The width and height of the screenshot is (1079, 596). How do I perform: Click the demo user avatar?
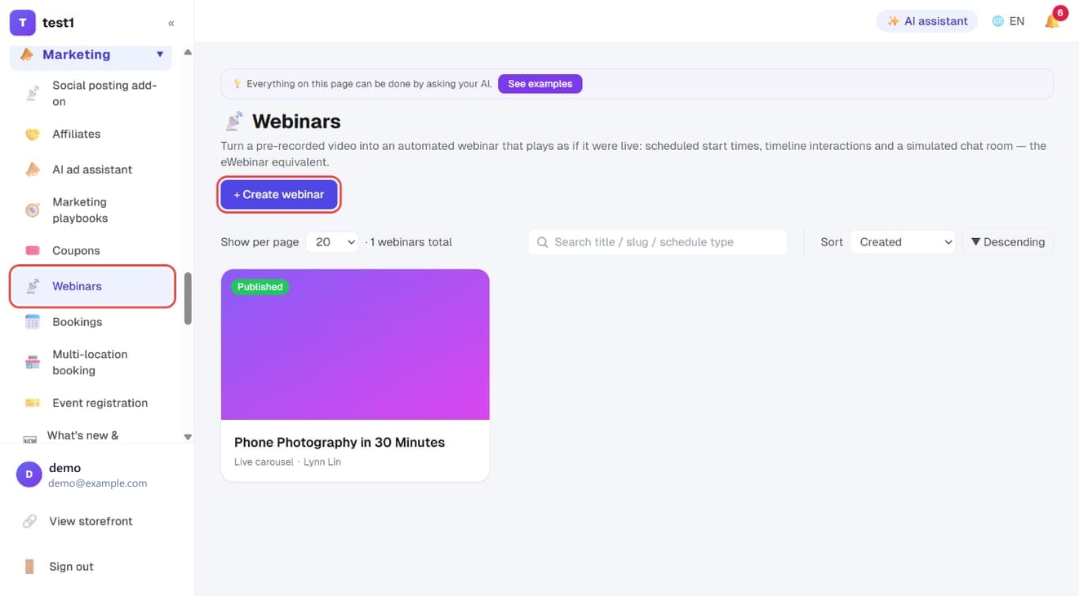tap(29, 475)
